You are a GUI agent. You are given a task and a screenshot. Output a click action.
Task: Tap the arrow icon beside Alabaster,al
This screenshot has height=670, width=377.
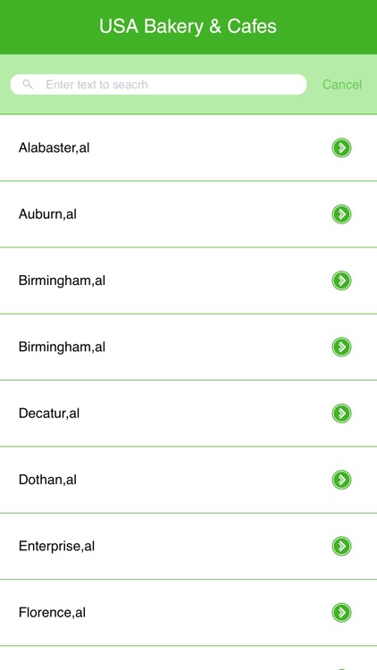tap(341, 147)
